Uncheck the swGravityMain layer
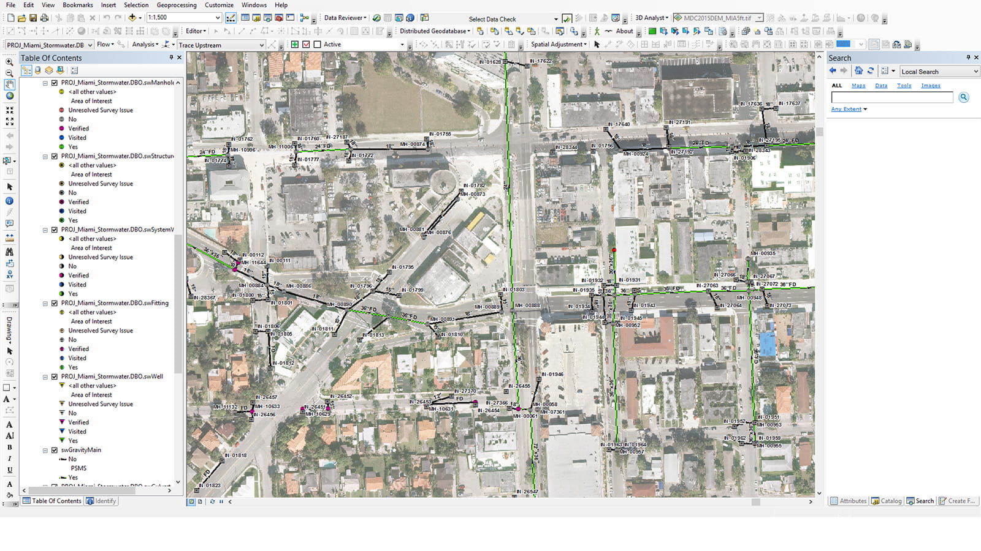 [x=55, y=449]
